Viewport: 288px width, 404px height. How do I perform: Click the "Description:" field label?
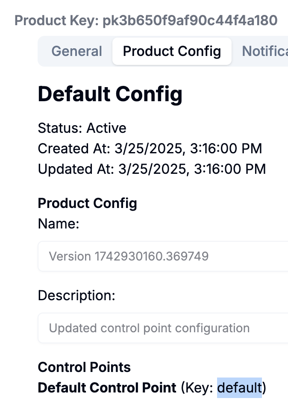[76, 296]
